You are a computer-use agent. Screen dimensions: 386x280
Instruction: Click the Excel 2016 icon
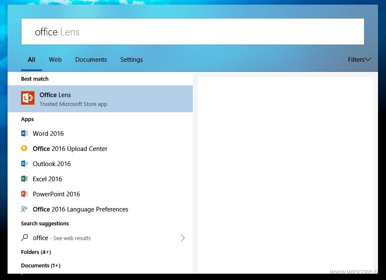click(24, 179)
